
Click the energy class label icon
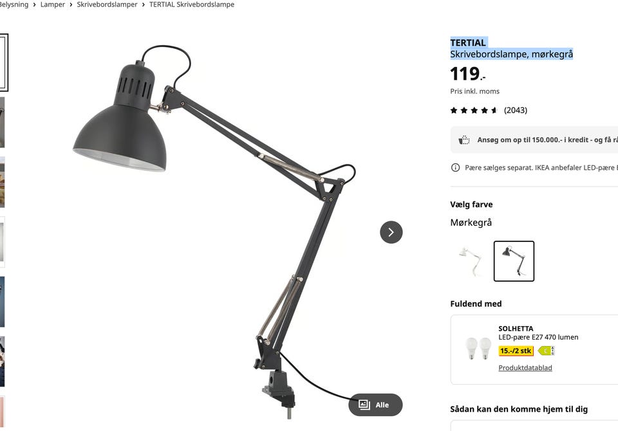(x=547, y=351)
